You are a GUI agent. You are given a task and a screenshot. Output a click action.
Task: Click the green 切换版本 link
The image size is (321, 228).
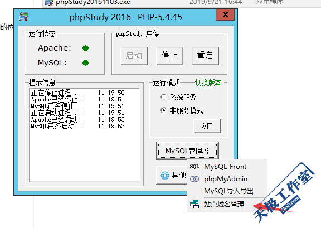208,83
